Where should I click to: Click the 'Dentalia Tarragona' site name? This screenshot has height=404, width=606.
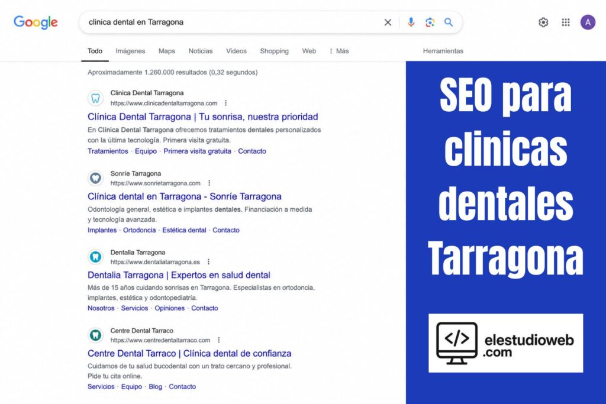coord(137,252)
